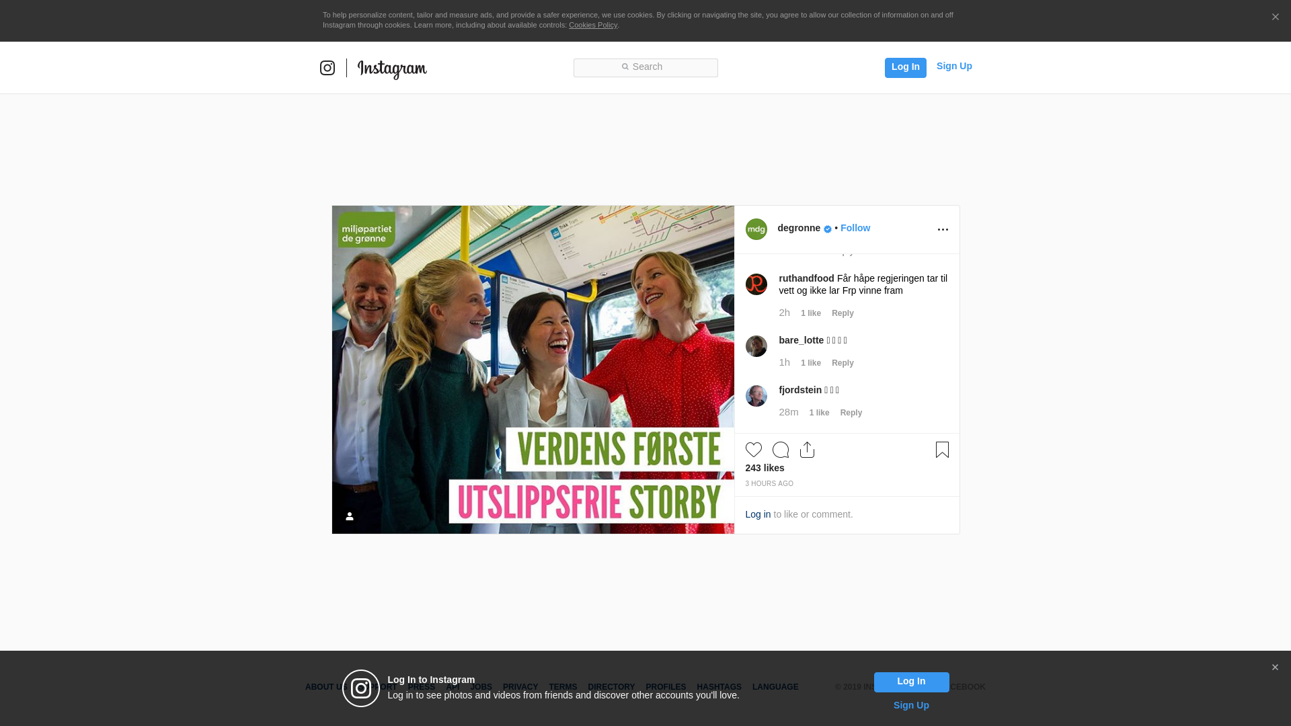Save the post with the bookmark icon
The width and height of the screenshot is (1291, 726).
942,450
